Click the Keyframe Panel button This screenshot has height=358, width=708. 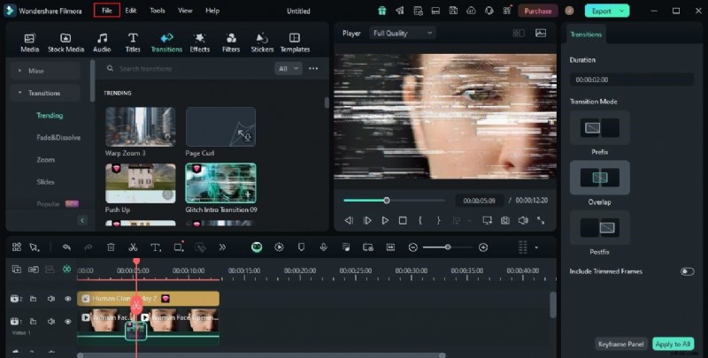pyautogui.click(x=621, y=344)
